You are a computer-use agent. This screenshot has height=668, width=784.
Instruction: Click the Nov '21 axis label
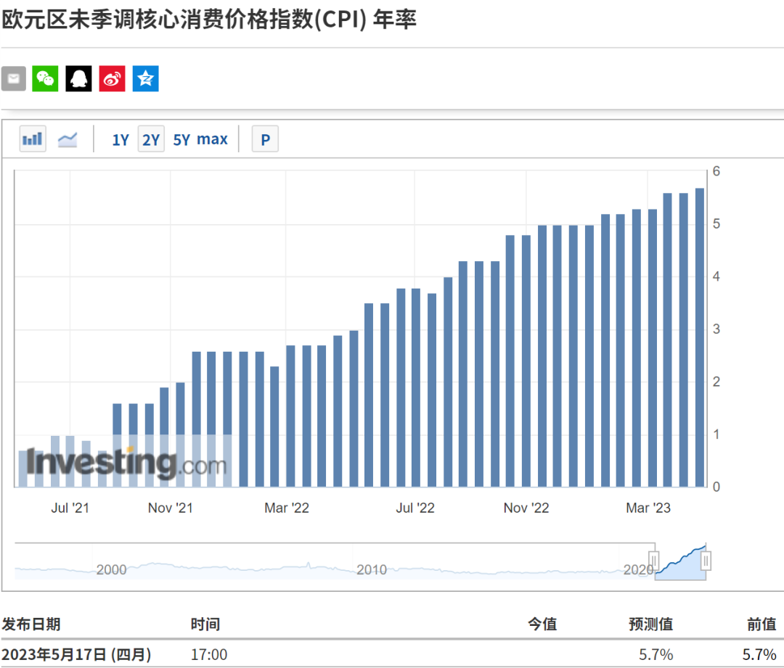[171, 508]
